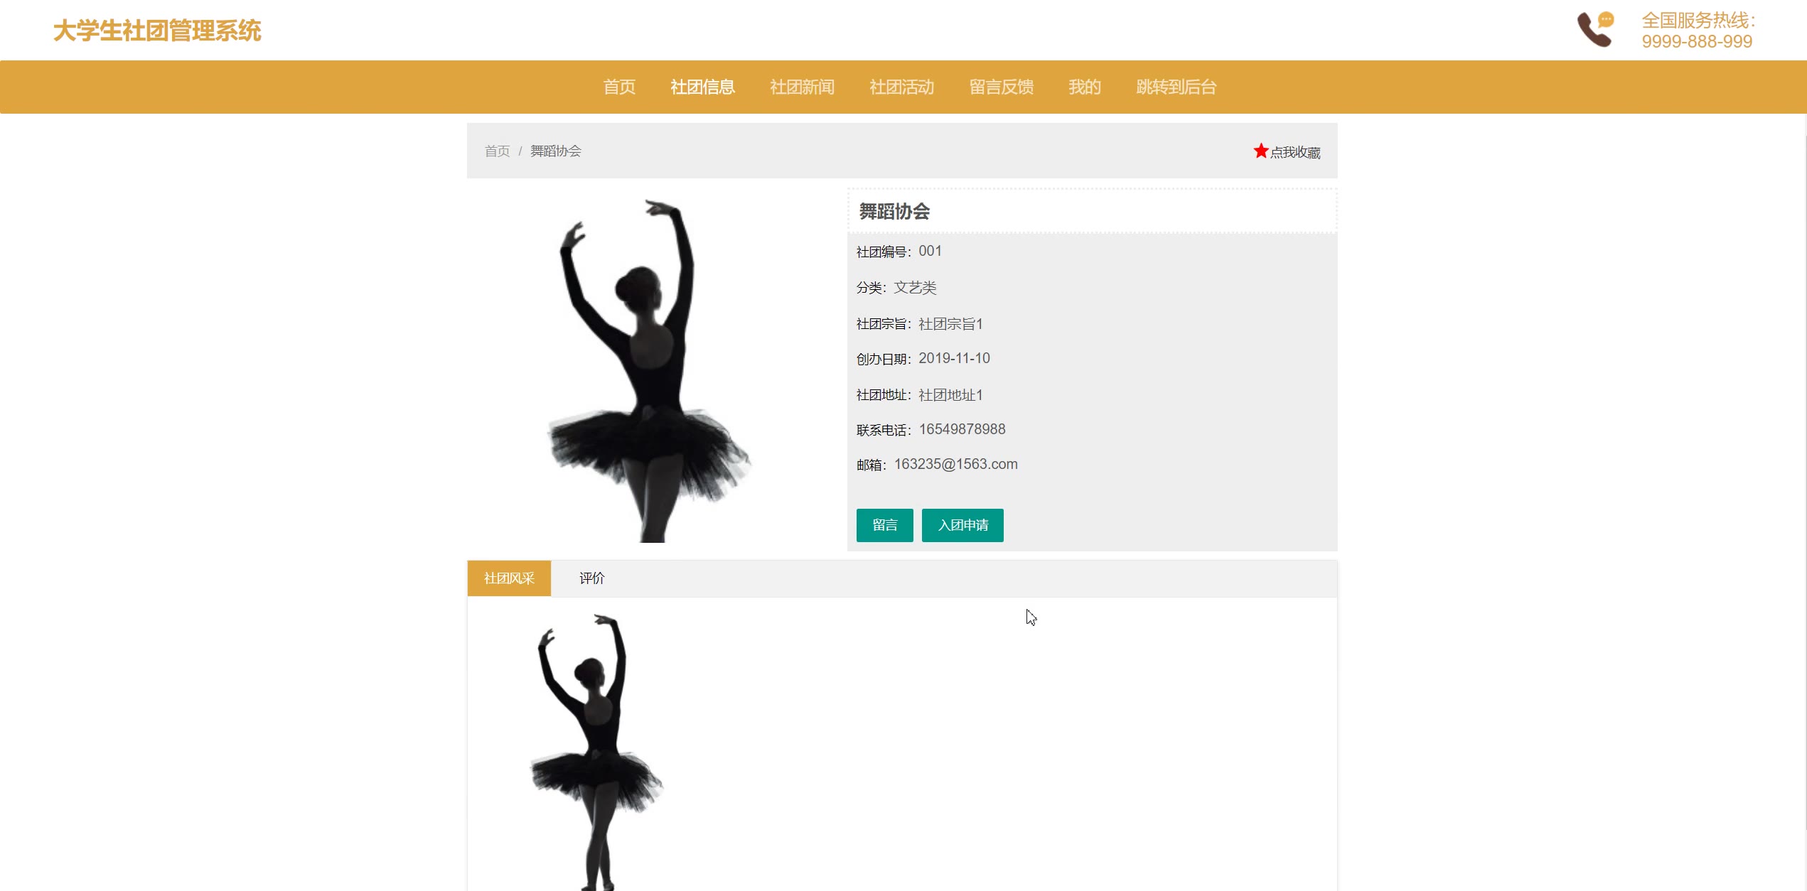1807x891 pixels.
Task: Click the 首页 breadcrumb link
Action: pyautogui.click(x=497, y=151)
